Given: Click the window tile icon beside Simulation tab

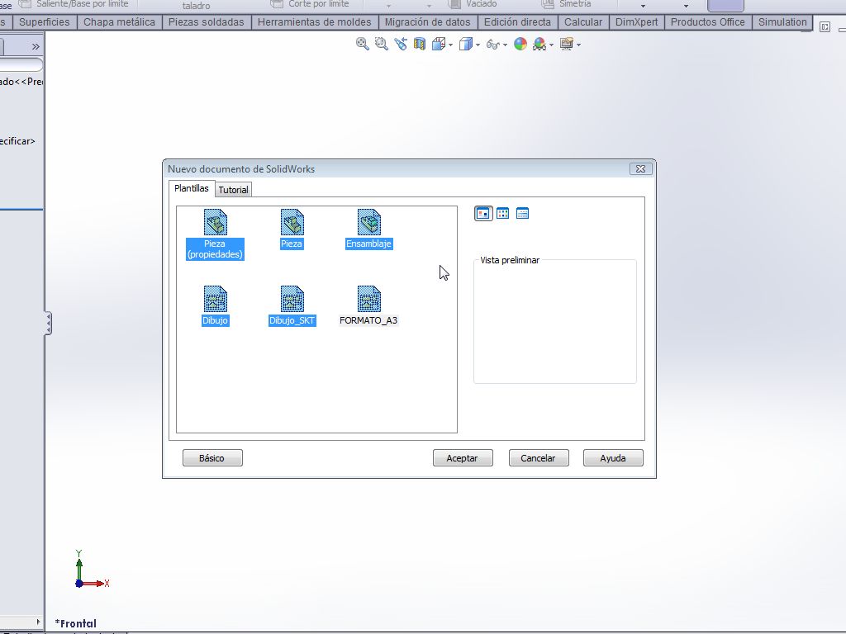Looking at the screenshot, I should [x=825, y=26].
